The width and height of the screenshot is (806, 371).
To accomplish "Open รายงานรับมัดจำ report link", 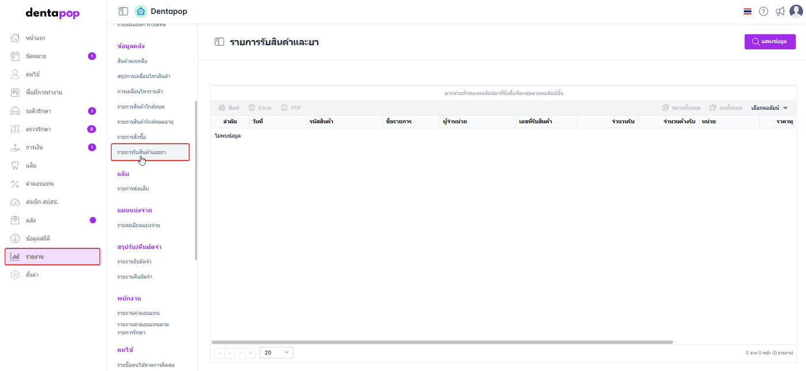I will pos(135,262).
